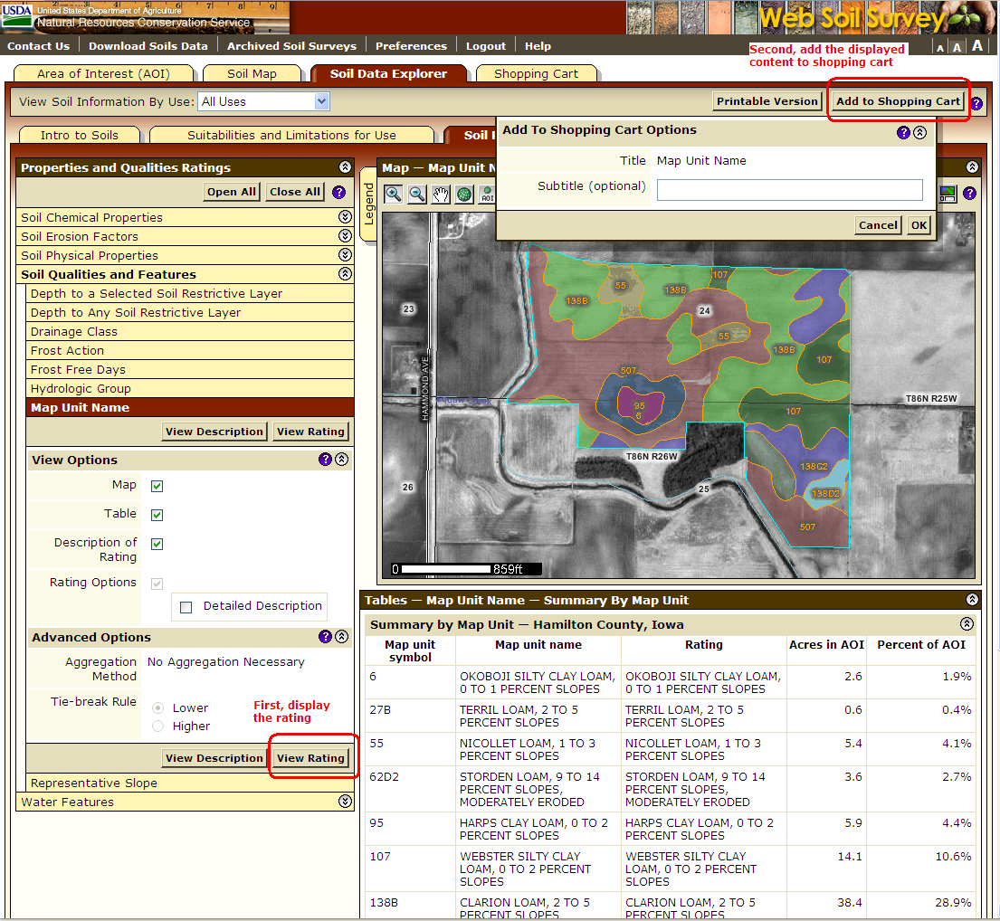
Task: Open the vertical Legend tab
Action: [368, 204]
